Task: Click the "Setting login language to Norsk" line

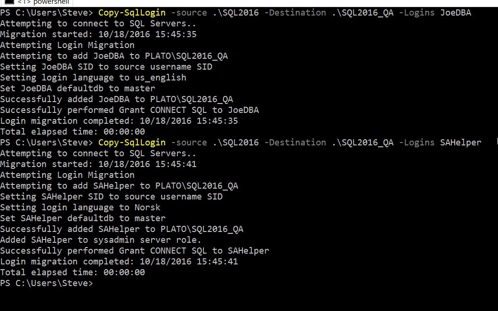Action: pyautogui.click(x=80, y=207)
